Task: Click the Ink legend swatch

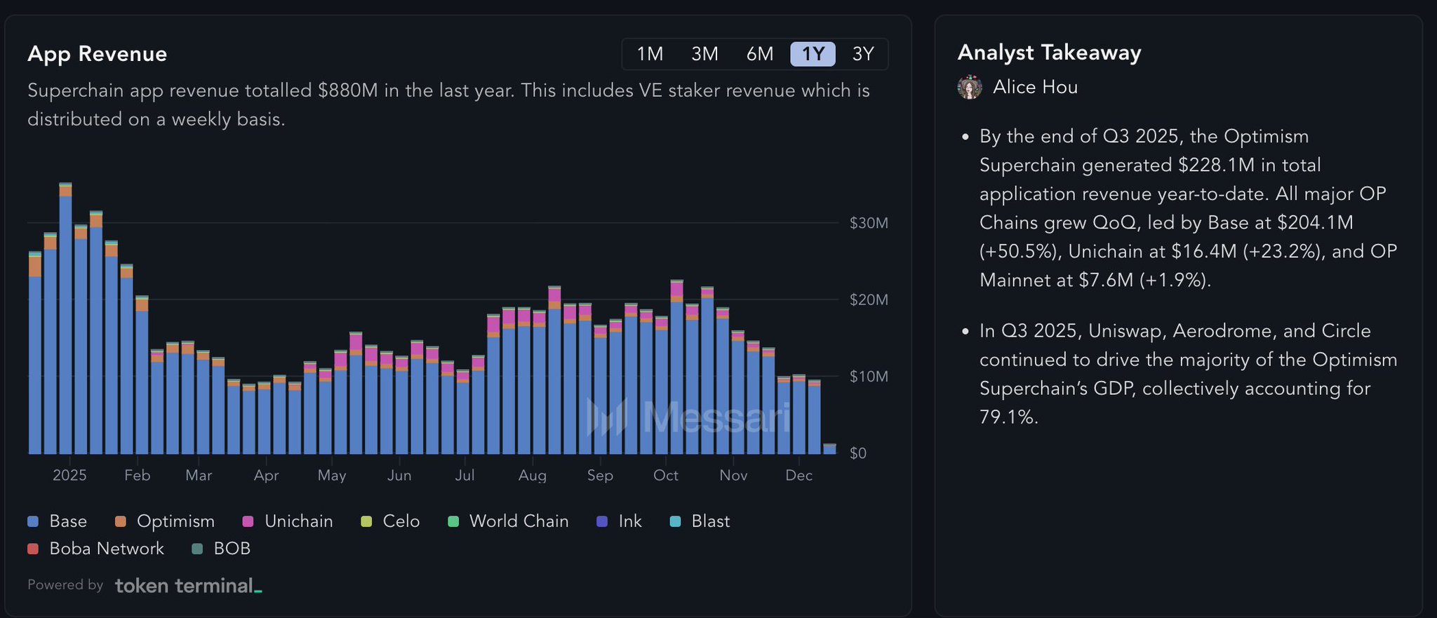Action: point(601,521)
